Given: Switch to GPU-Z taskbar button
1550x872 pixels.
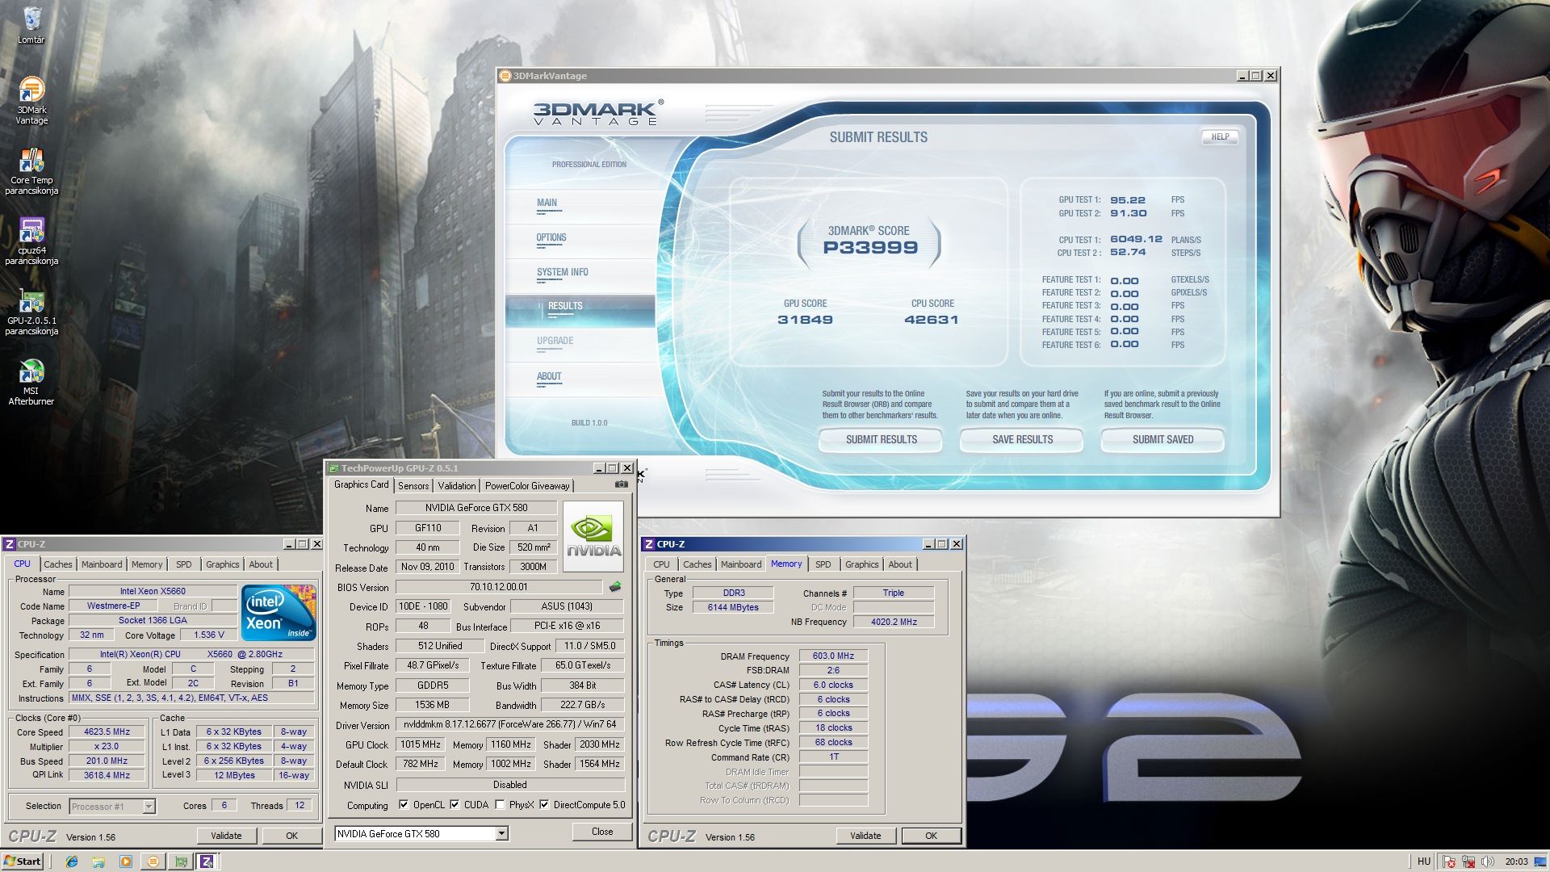Looking at the screenshot, I should tap(181, 862).
